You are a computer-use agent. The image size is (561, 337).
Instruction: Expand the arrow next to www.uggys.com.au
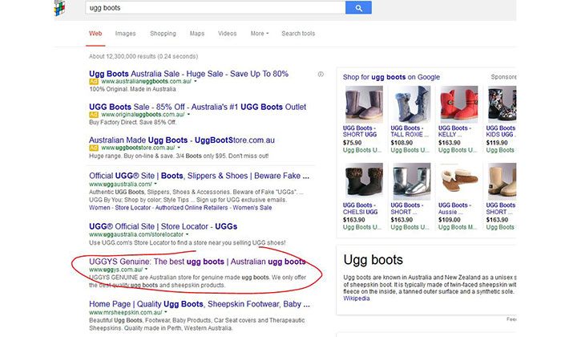tap(146, 270)
